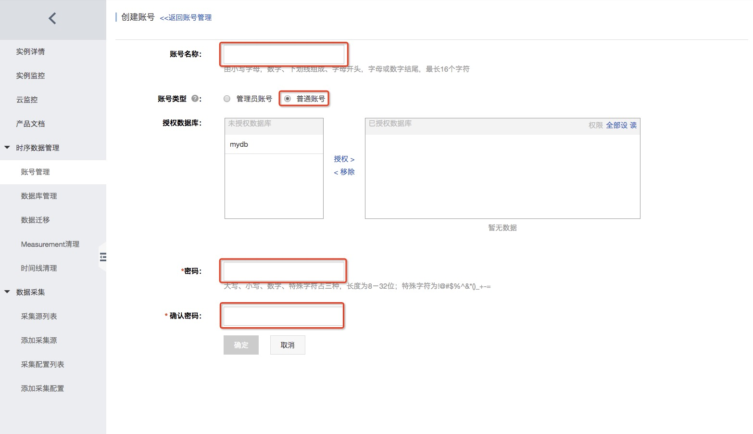
Task: Open 采集配置列表 menu item
Action: [42, 364]
